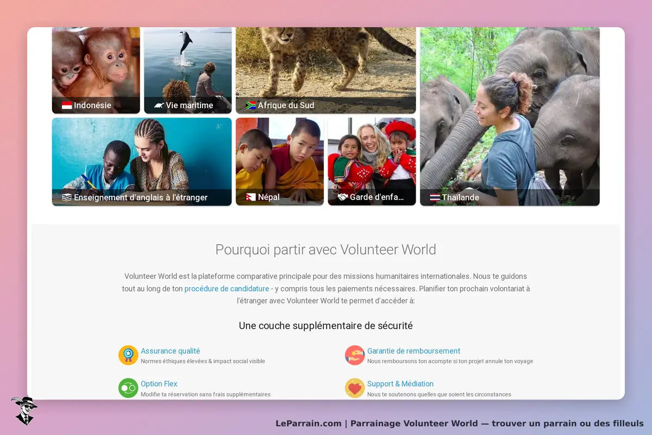
Task: Follow the procédure de candidature link
Action: [x=227, y=289]
